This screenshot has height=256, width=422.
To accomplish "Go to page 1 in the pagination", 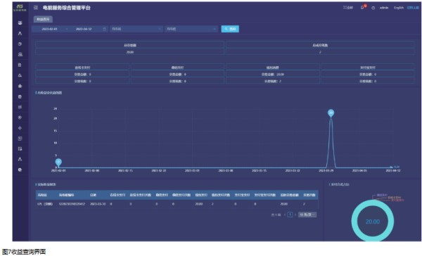I will [x=290, y=215].
